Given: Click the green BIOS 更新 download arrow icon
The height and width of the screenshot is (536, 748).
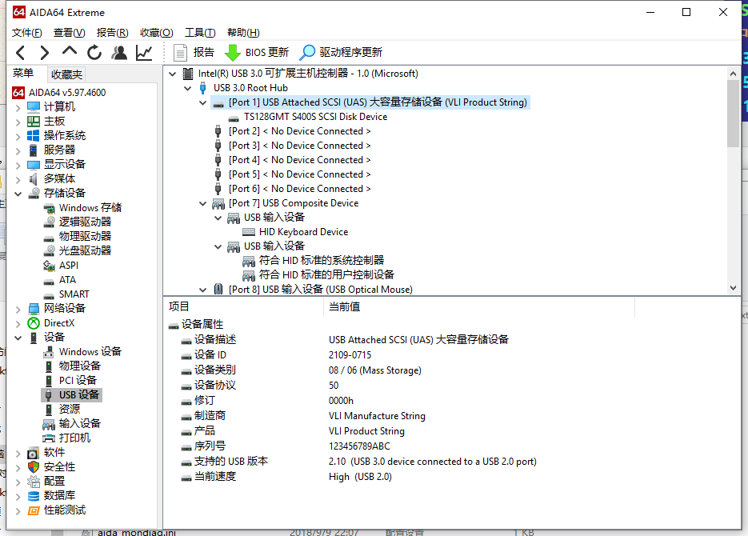Looking at the screenshot, I should coord(232,53).
